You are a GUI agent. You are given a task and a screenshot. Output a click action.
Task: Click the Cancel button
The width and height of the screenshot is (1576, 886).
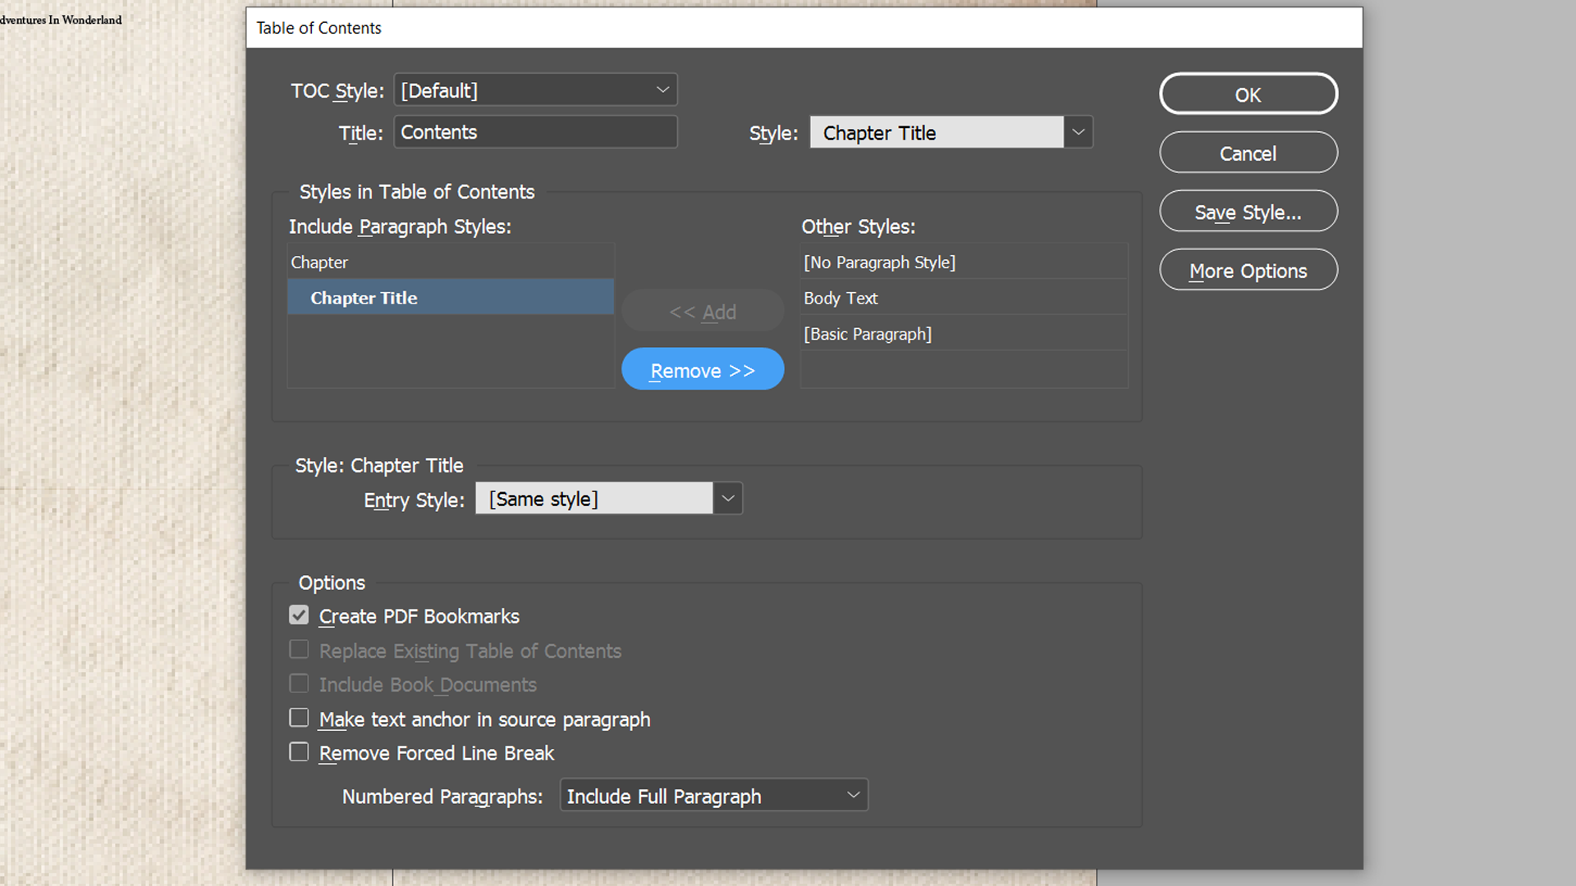pos(1248,153)
